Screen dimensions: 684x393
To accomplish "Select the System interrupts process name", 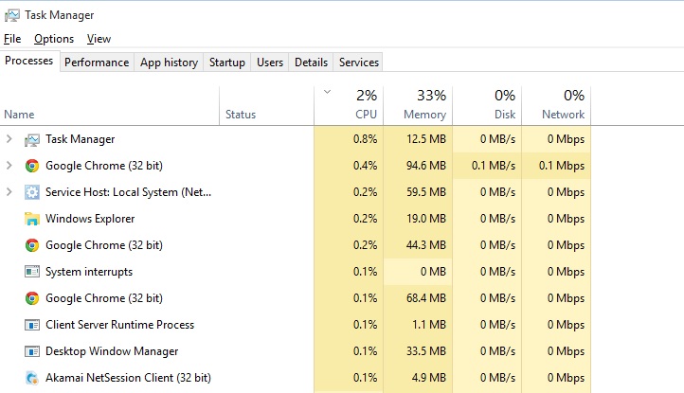I will click(89, 272).
